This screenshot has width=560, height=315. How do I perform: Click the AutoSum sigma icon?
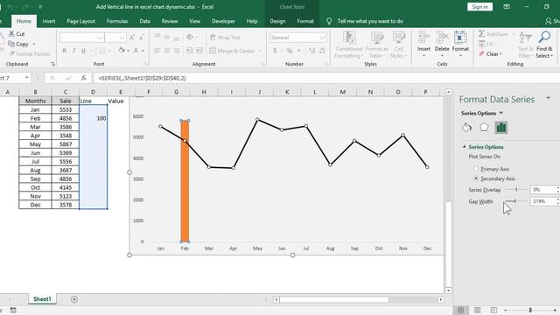tap(482, 34)
